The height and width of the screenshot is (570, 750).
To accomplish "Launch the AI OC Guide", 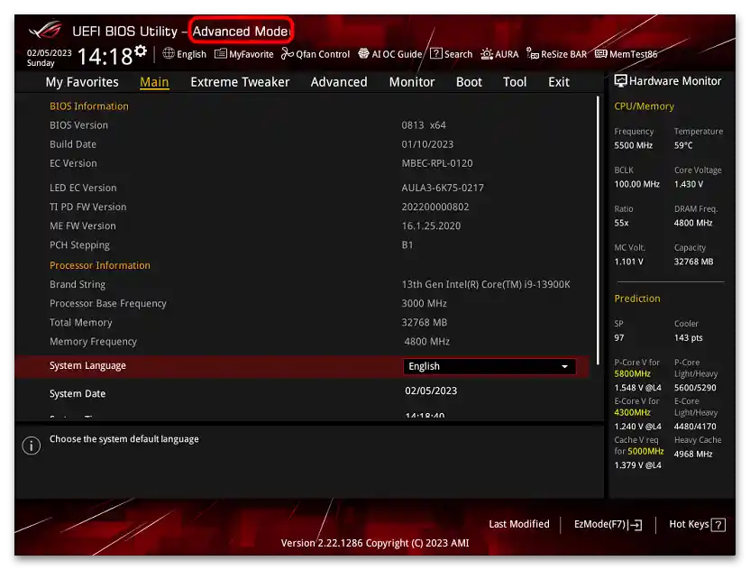I will (x=389, y=54).
